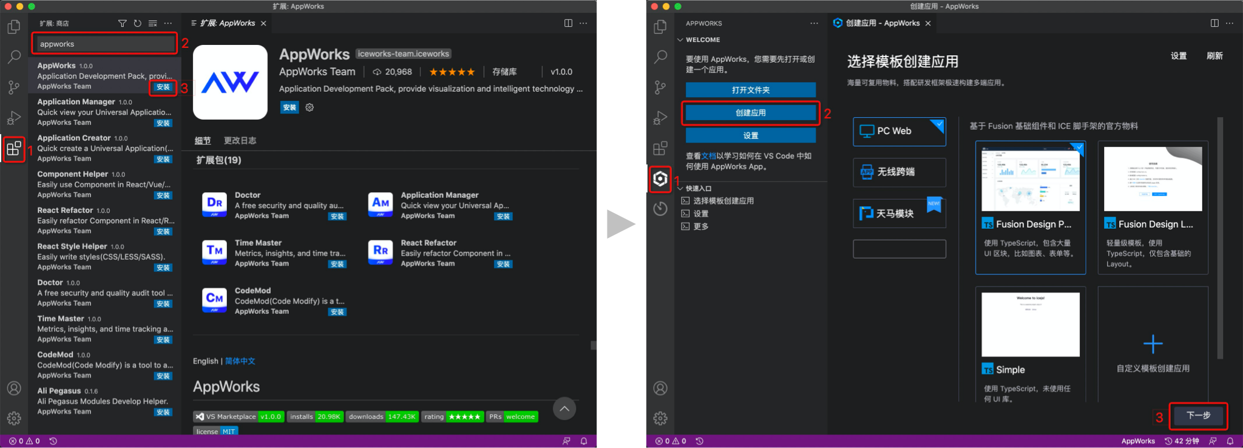Choose the 无线跨端 application type

(x=899, y=172)
